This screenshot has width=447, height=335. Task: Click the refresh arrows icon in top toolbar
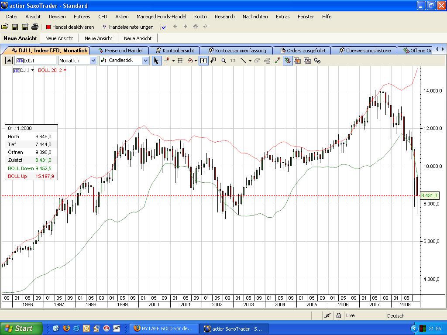coord(205,27)
